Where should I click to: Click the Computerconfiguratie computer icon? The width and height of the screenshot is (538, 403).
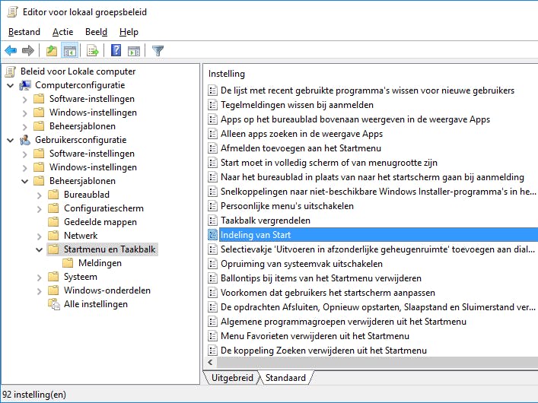point(25,85)
